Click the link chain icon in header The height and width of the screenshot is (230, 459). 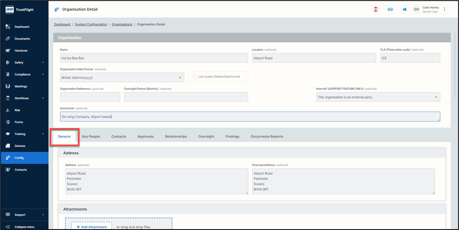pyautogui.click(x=389, y=9)
